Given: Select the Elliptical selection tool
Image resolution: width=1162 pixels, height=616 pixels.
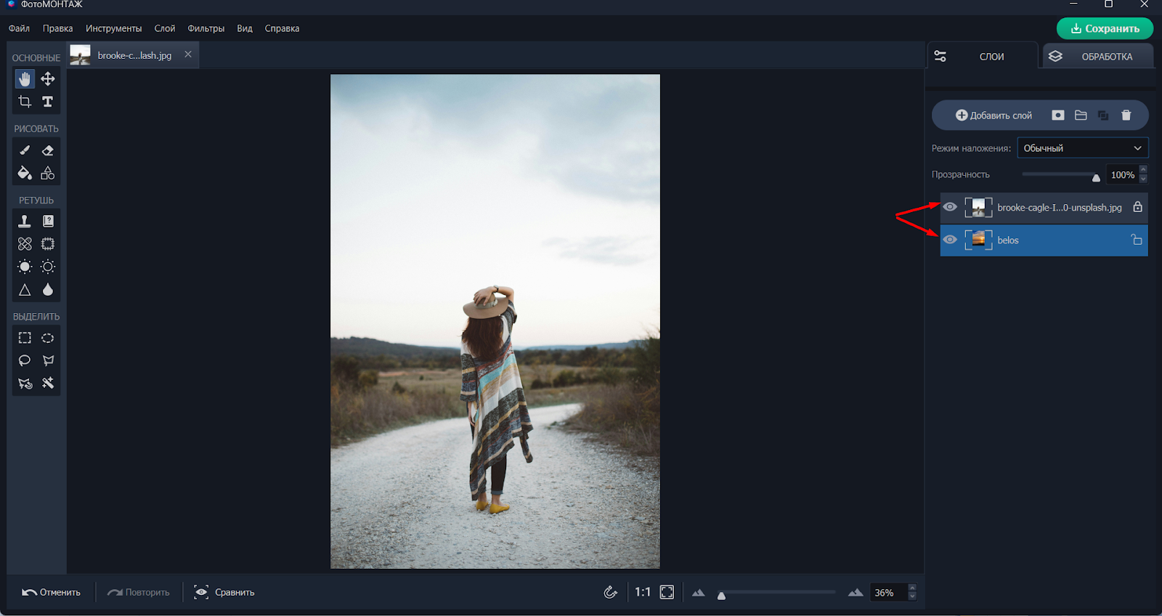Looking at the screenshot, I should coord(48,338).
